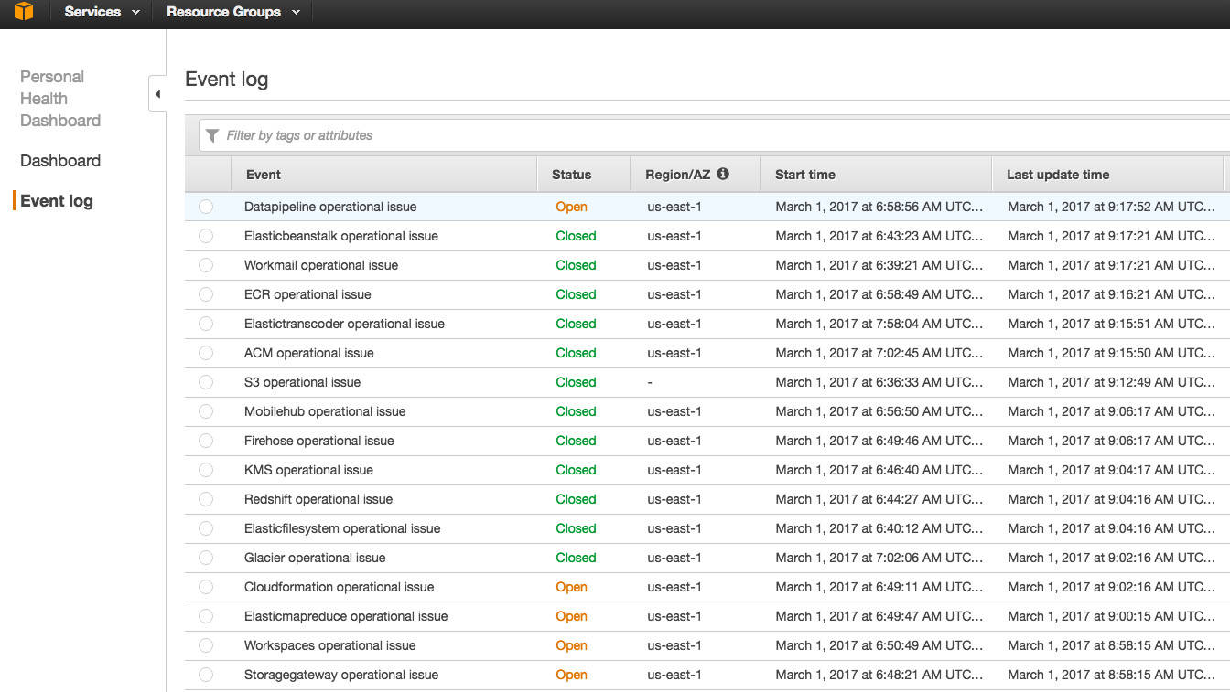1230x692 pixels.
Task: Select the Cloudformation operational issue radio button
Action: (206, 587)
